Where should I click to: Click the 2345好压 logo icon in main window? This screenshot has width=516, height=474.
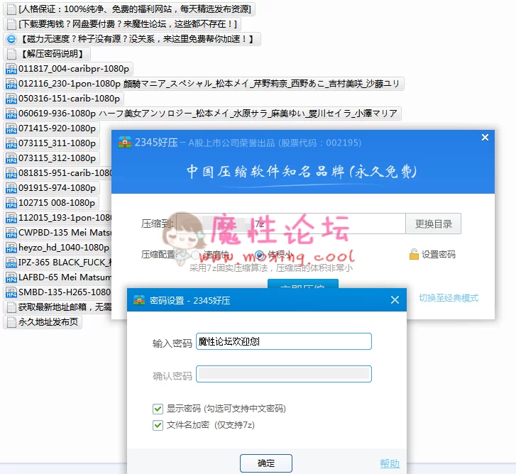(x=125, y=143)
